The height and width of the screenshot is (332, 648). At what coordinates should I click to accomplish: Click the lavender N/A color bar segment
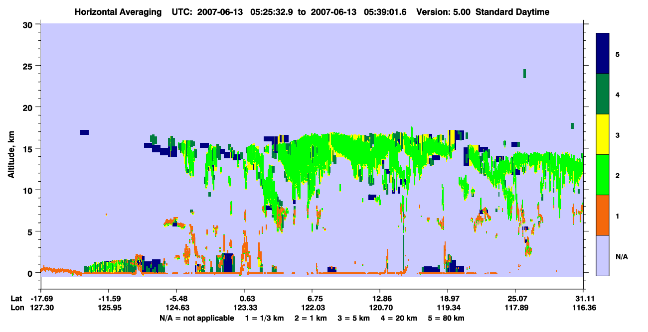tap(603, 255)
